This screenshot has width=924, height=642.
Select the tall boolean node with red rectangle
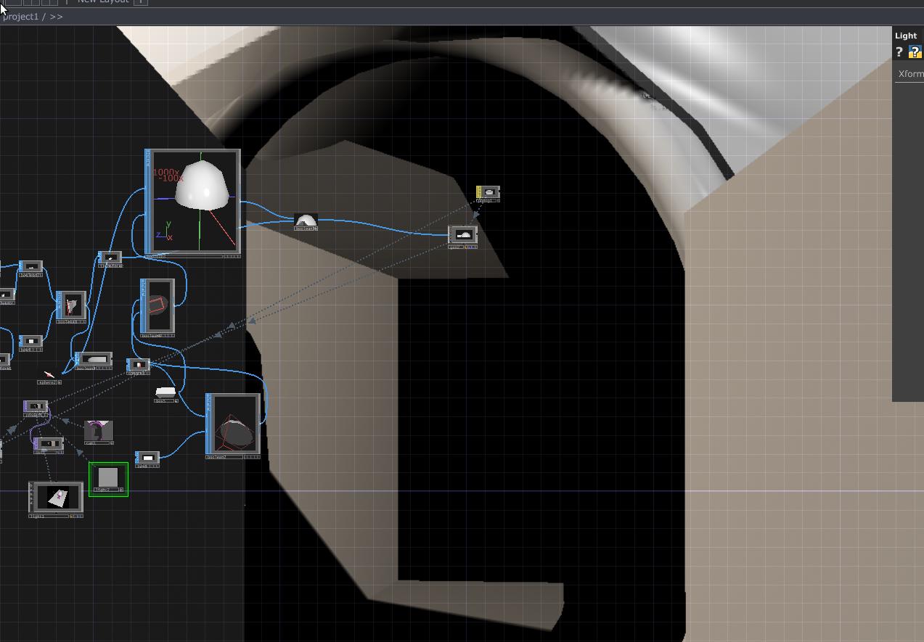(x=158, y=308)
